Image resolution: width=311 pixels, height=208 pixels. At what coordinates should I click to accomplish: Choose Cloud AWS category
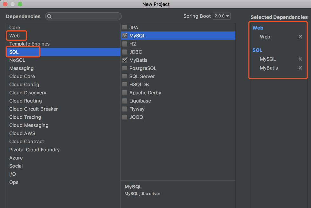coord(63,133)
